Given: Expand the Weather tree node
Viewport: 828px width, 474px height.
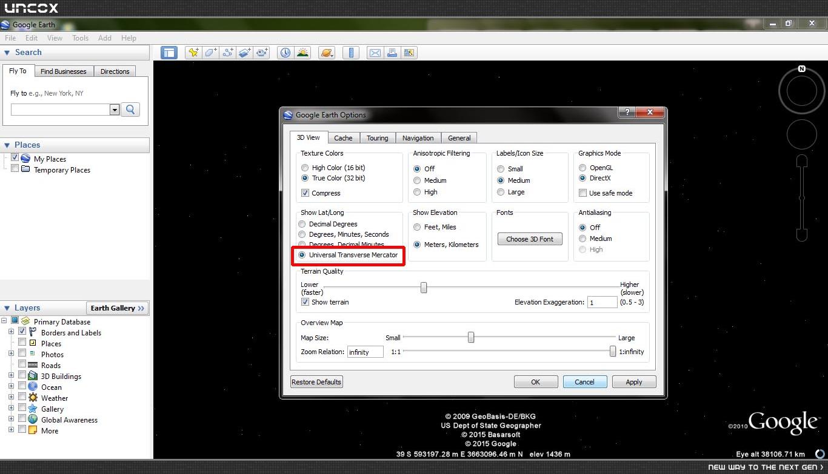Looking at the screenshot, I should [11, 397].
